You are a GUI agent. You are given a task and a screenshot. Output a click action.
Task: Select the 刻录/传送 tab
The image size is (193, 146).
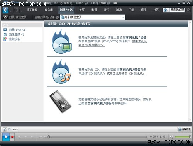[66, 10]
